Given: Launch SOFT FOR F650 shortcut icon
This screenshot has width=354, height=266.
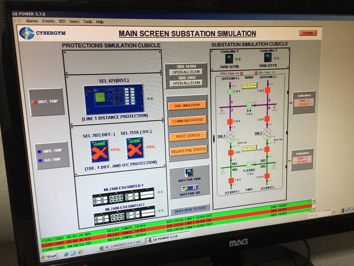Looking at the screenshot, I should pos(189,173).
